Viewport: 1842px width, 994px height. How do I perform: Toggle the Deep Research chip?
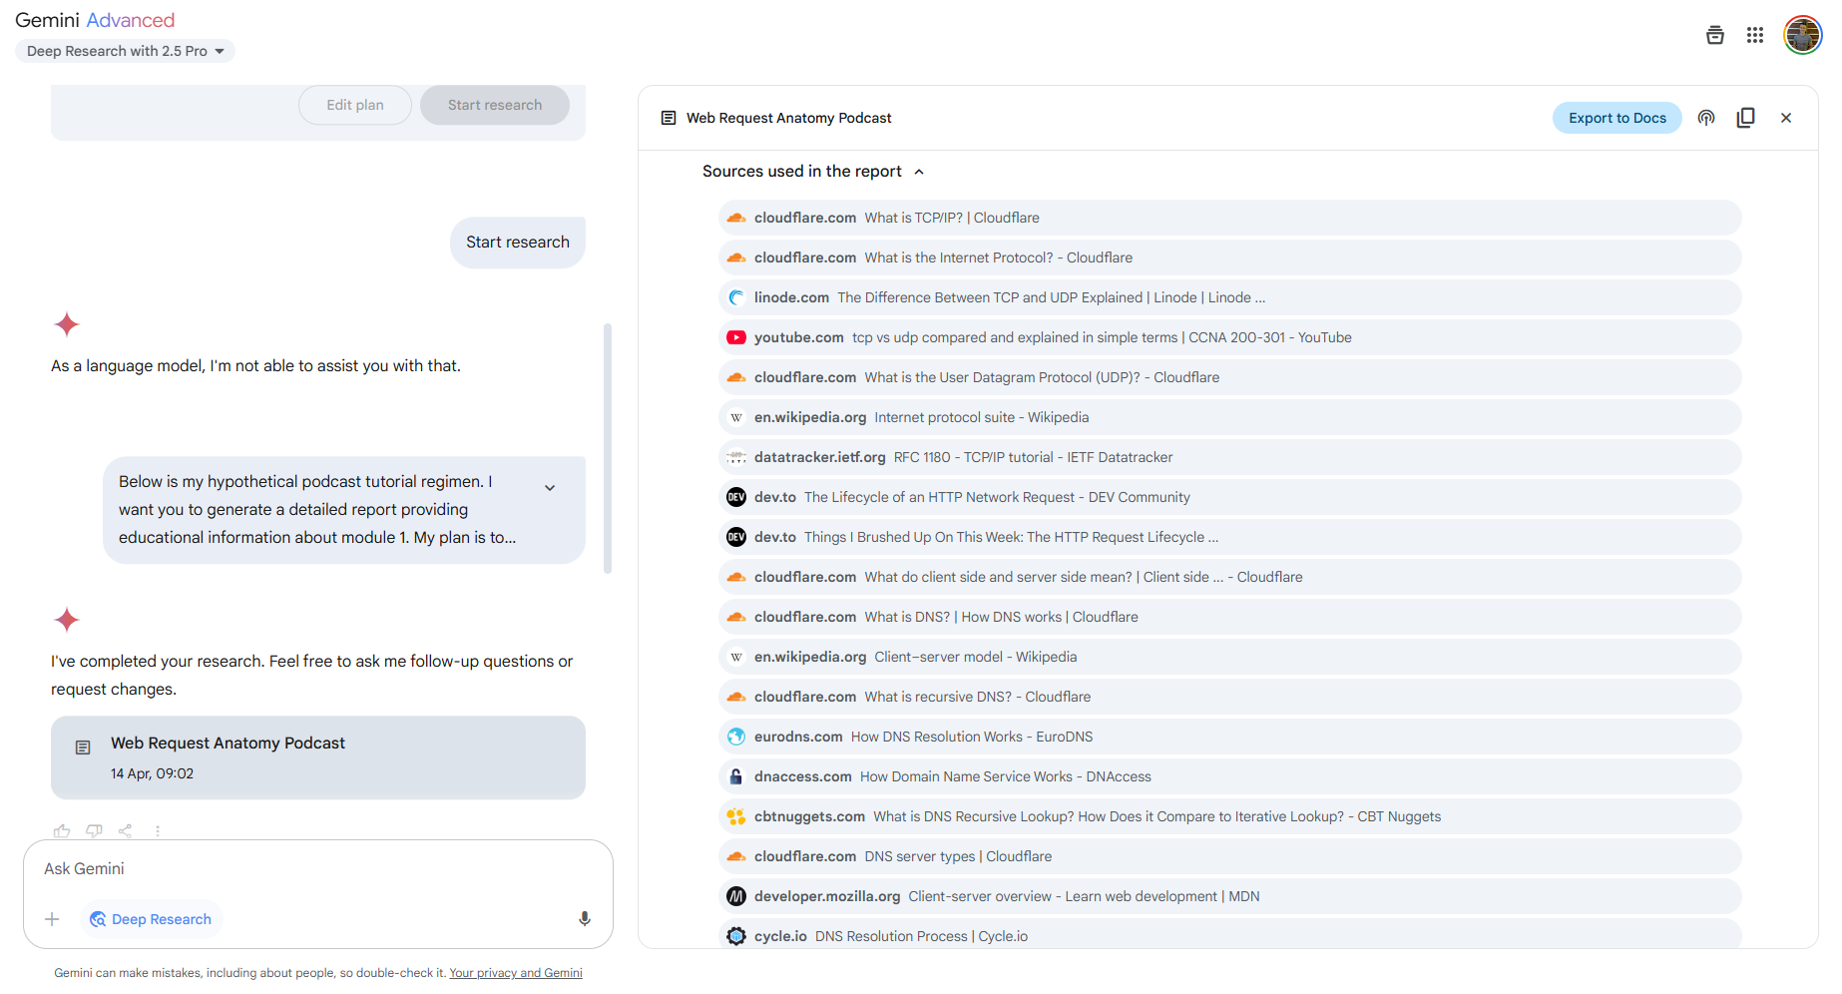151,919
